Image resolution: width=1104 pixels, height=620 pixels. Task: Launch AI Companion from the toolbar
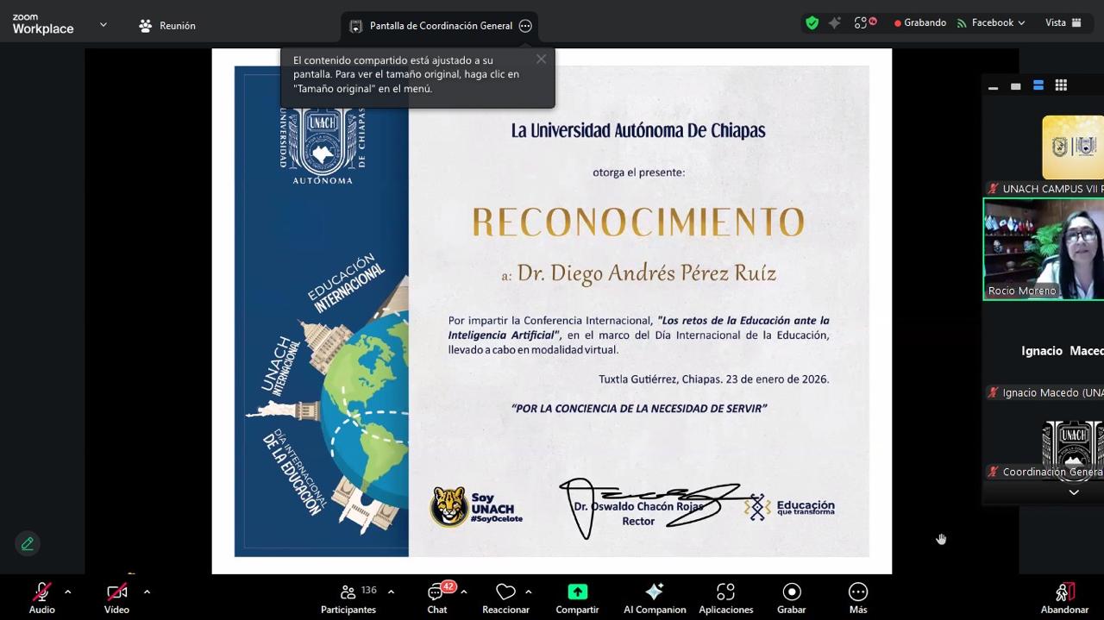655,593
